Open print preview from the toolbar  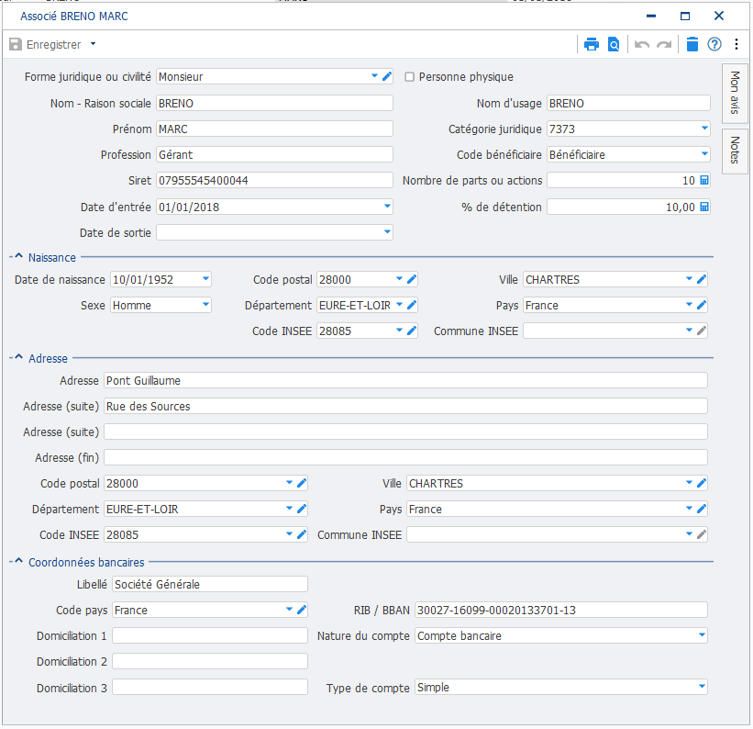[x=614, y=44]
